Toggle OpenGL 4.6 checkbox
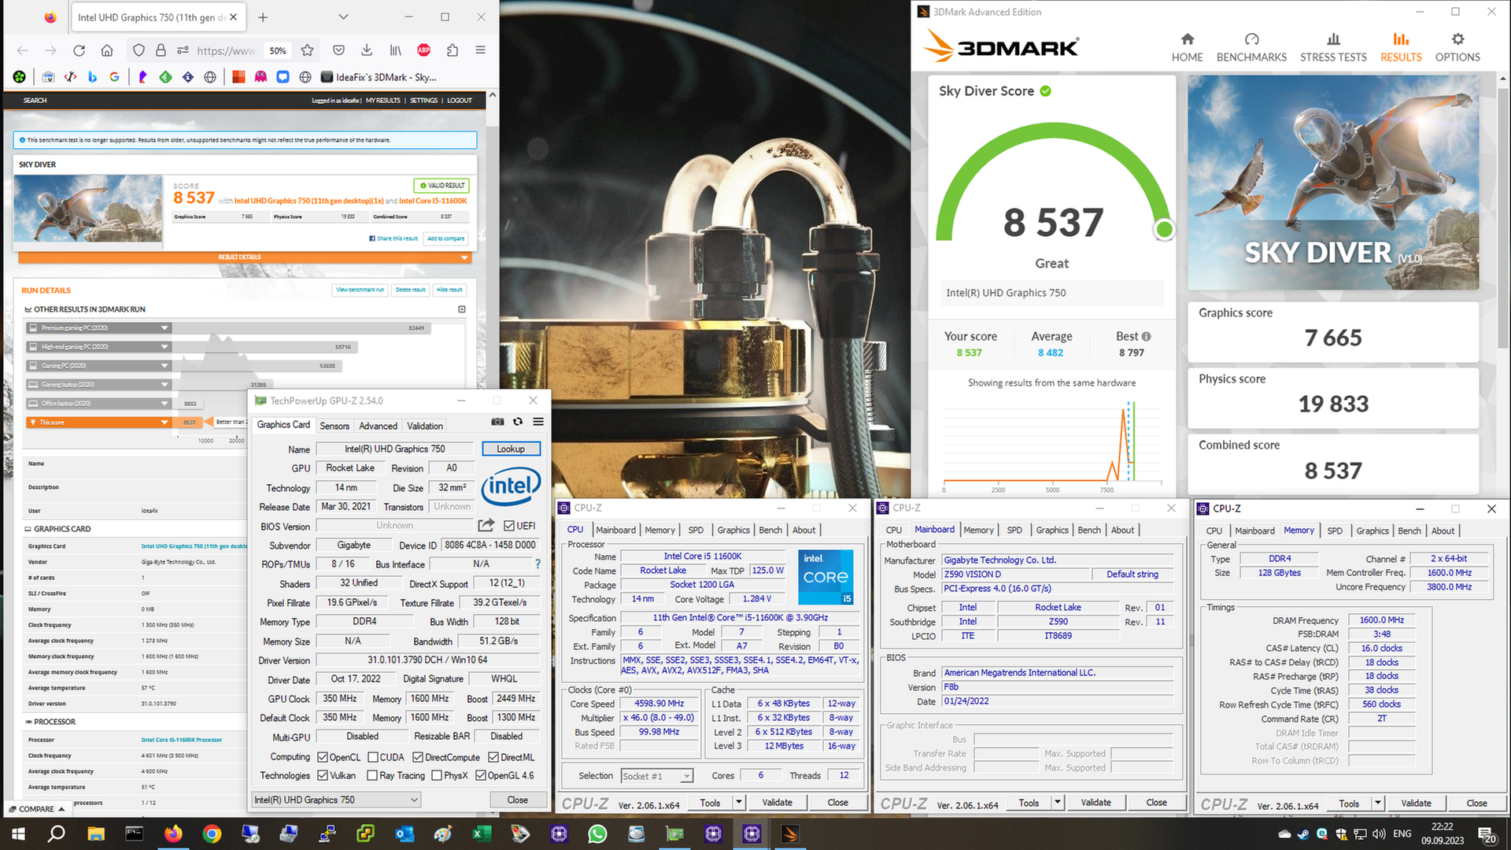 481,775
